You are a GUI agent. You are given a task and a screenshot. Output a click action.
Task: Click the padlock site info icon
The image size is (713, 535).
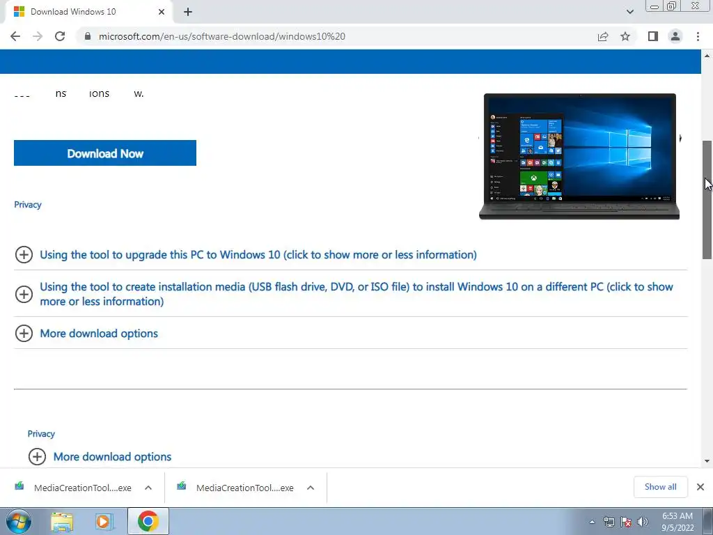[88, 36]
